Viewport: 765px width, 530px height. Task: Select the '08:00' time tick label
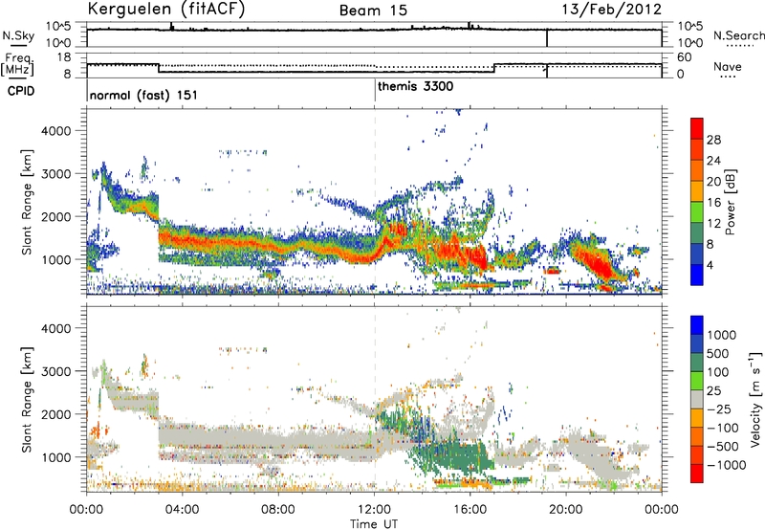(278, 510)
